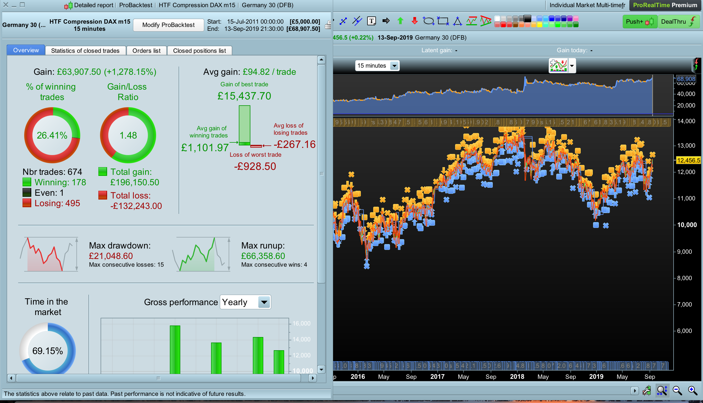Select the text annotation tool

pos(371,21)
